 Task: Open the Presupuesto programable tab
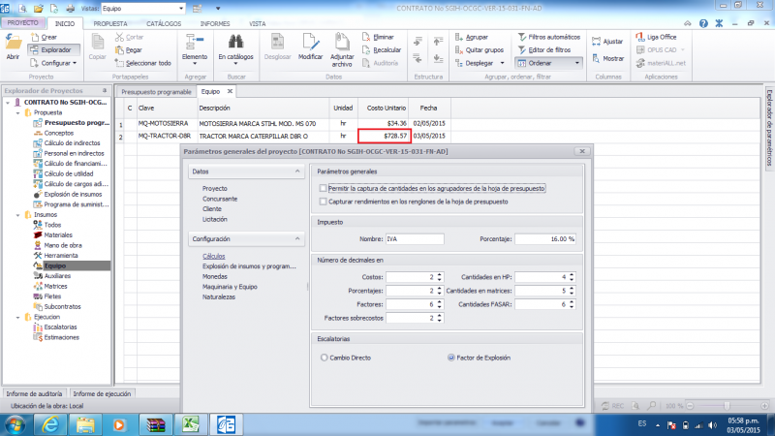coord(155,90)
